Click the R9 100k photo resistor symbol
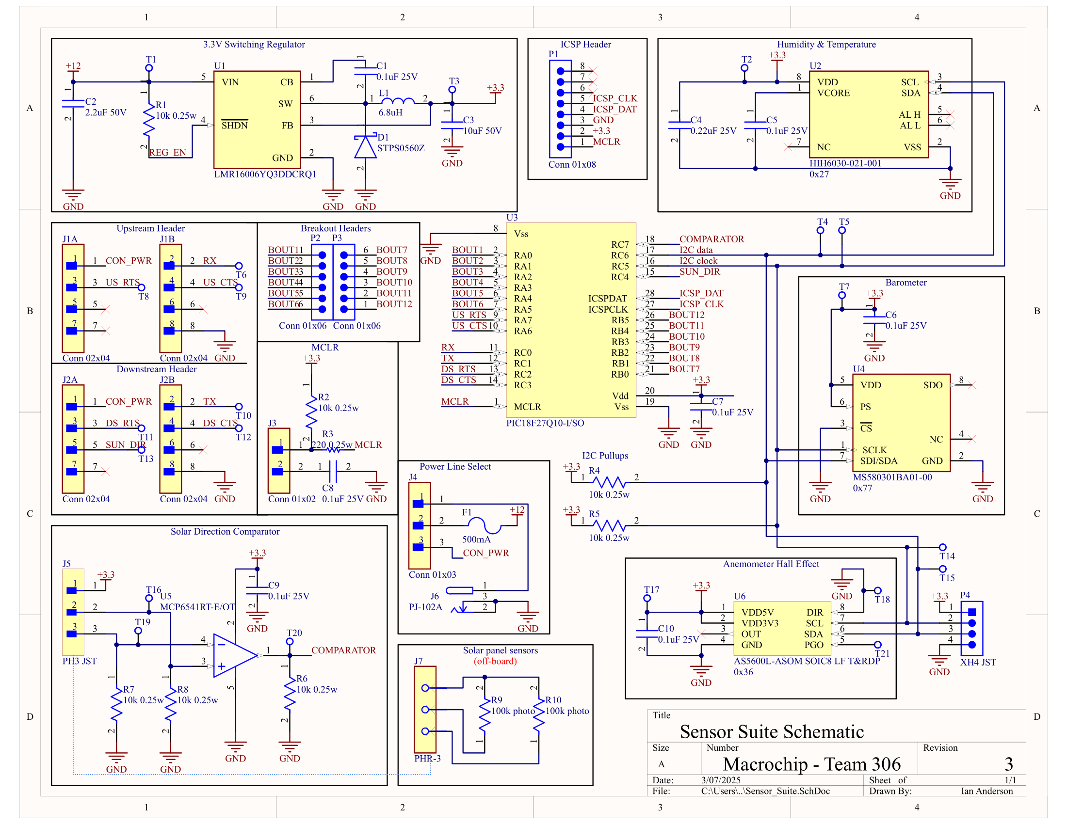The height and width of the screenshot is (824, 1067). 484,714
